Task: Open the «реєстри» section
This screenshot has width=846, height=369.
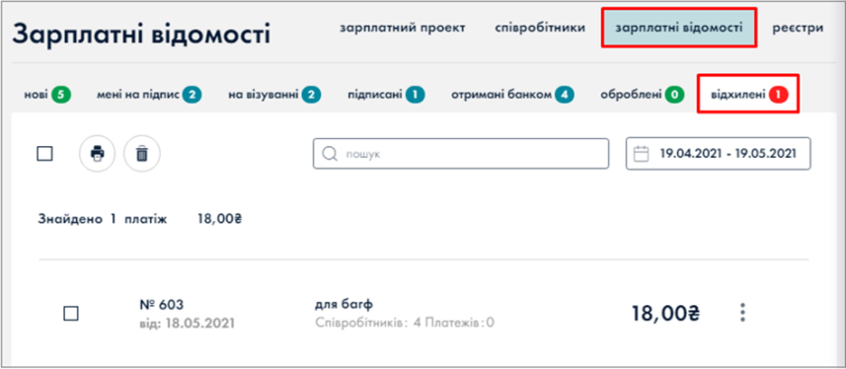Action: 797,28
